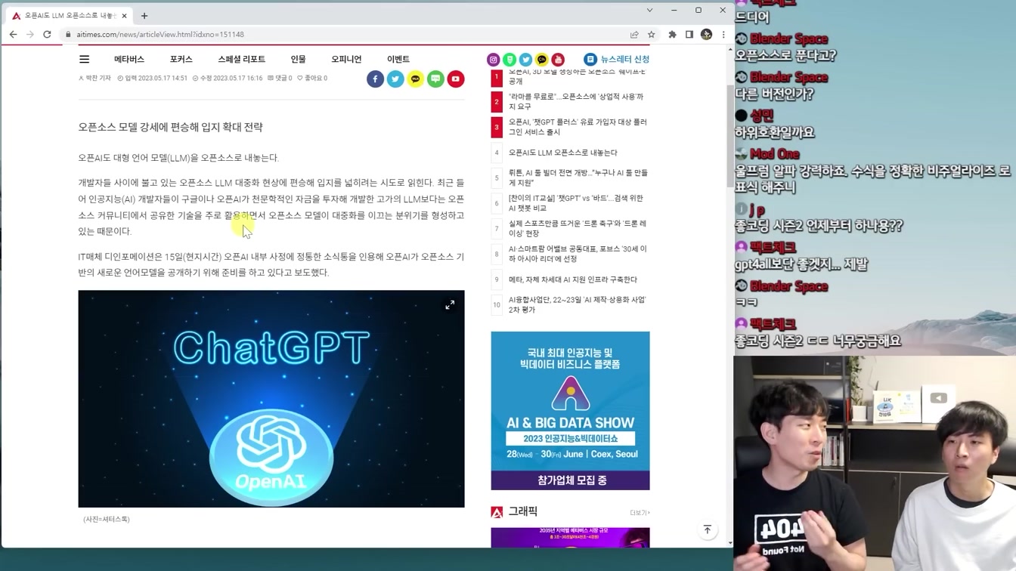Jump to top with the arrow button
This screenshot has height=571, width=1016.
708,529
